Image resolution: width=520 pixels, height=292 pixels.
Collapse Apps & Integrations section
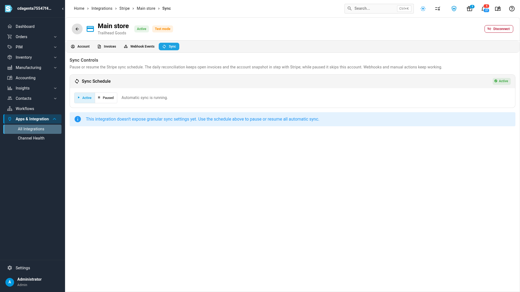tap(32, 119)
